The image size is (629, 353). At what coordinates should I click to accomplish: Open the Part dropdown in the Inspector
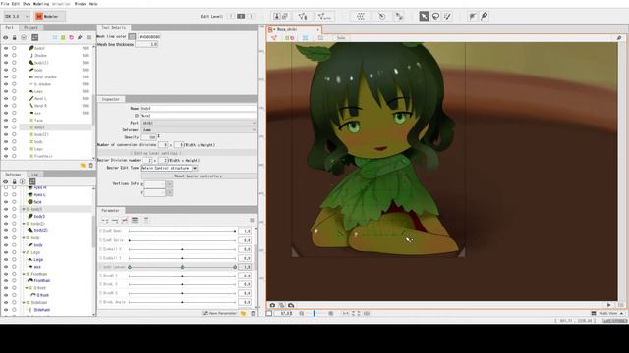tap(199, 123)
